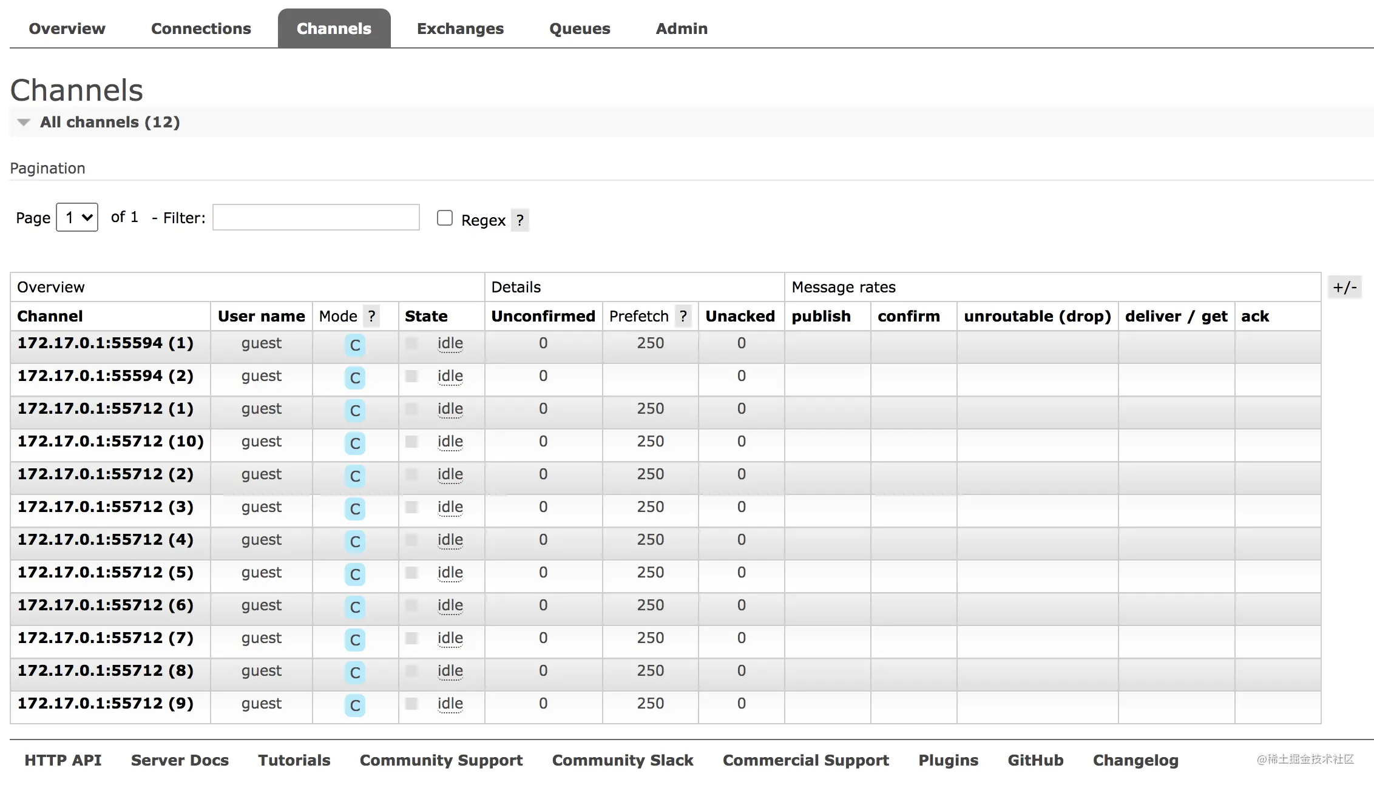Select the Channels tab
This screenshot has height=785, width=1374.
tap(334, 29)
